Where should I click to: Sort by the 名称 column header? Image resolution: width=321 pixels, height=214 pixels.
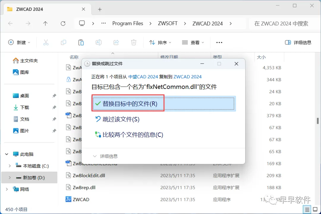tap(74, 57)
